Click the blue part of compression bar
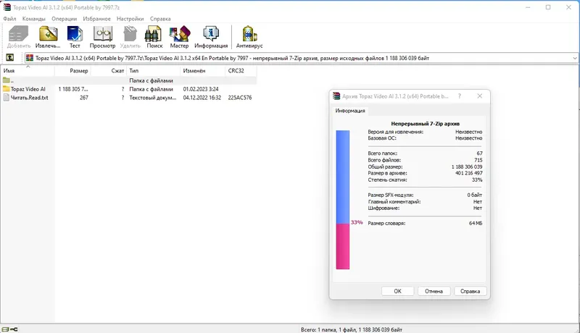This screenshot has width=580, height=333. pyautogui.click(x=342, y=177)
